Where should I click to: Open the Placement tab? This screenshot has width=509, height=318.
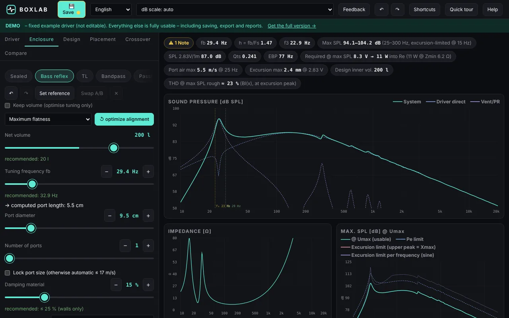103,39
